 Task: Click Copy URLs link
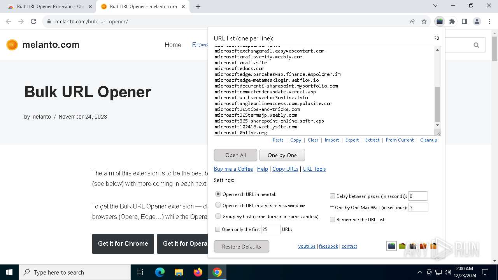pos(285,169)
